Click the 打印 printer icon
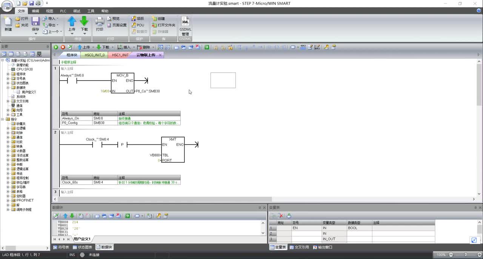The height and width of the screenshot is (259, 483). pos(100,21)
